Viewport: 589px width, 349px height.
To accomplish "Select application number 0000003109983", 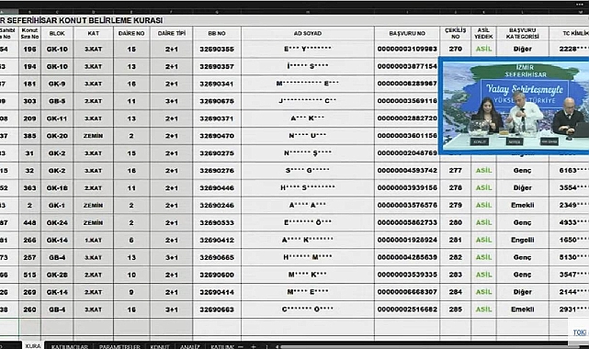I will click(407, 50).
